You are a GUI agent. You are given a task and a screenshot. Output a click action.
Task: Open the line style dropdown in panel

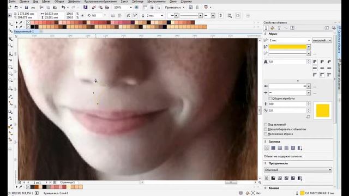[x=309, y=53]
